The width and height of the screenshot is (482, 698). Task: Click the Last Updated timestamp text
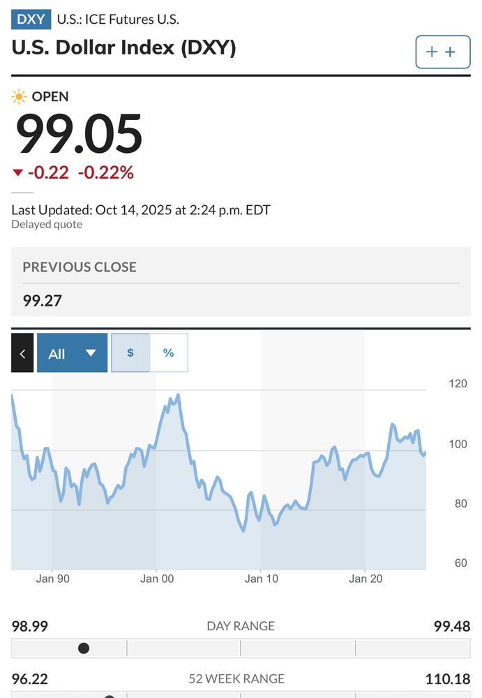(x=140, y=209)
